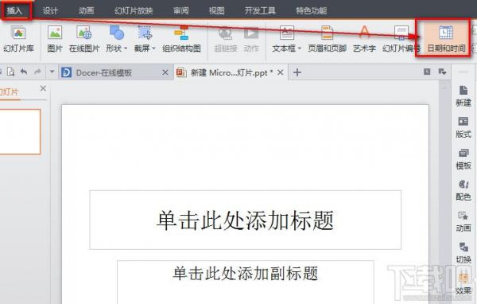Expand the 形状 shapes dropdown
This screenshot has width=477, height=304.
tap(117, 39)
